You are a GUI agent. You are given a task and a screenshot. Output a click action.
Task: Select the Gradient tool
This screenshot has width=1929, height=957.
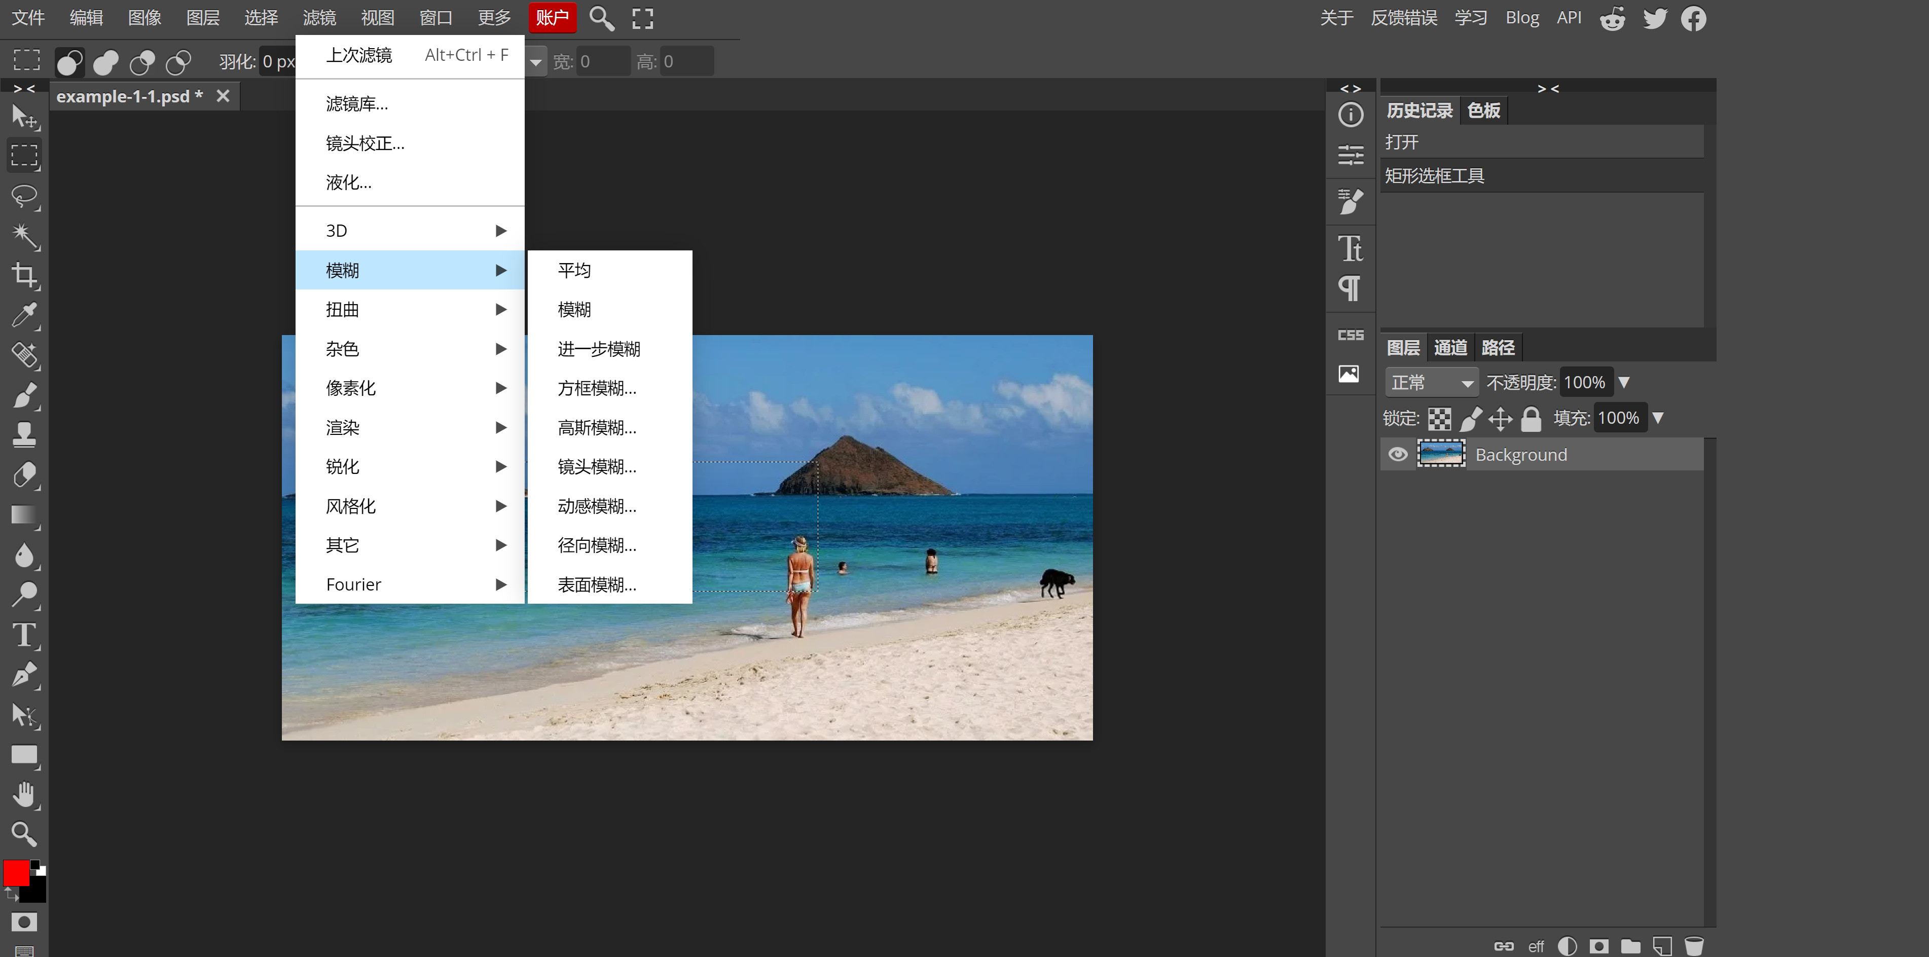click(24, 514)
